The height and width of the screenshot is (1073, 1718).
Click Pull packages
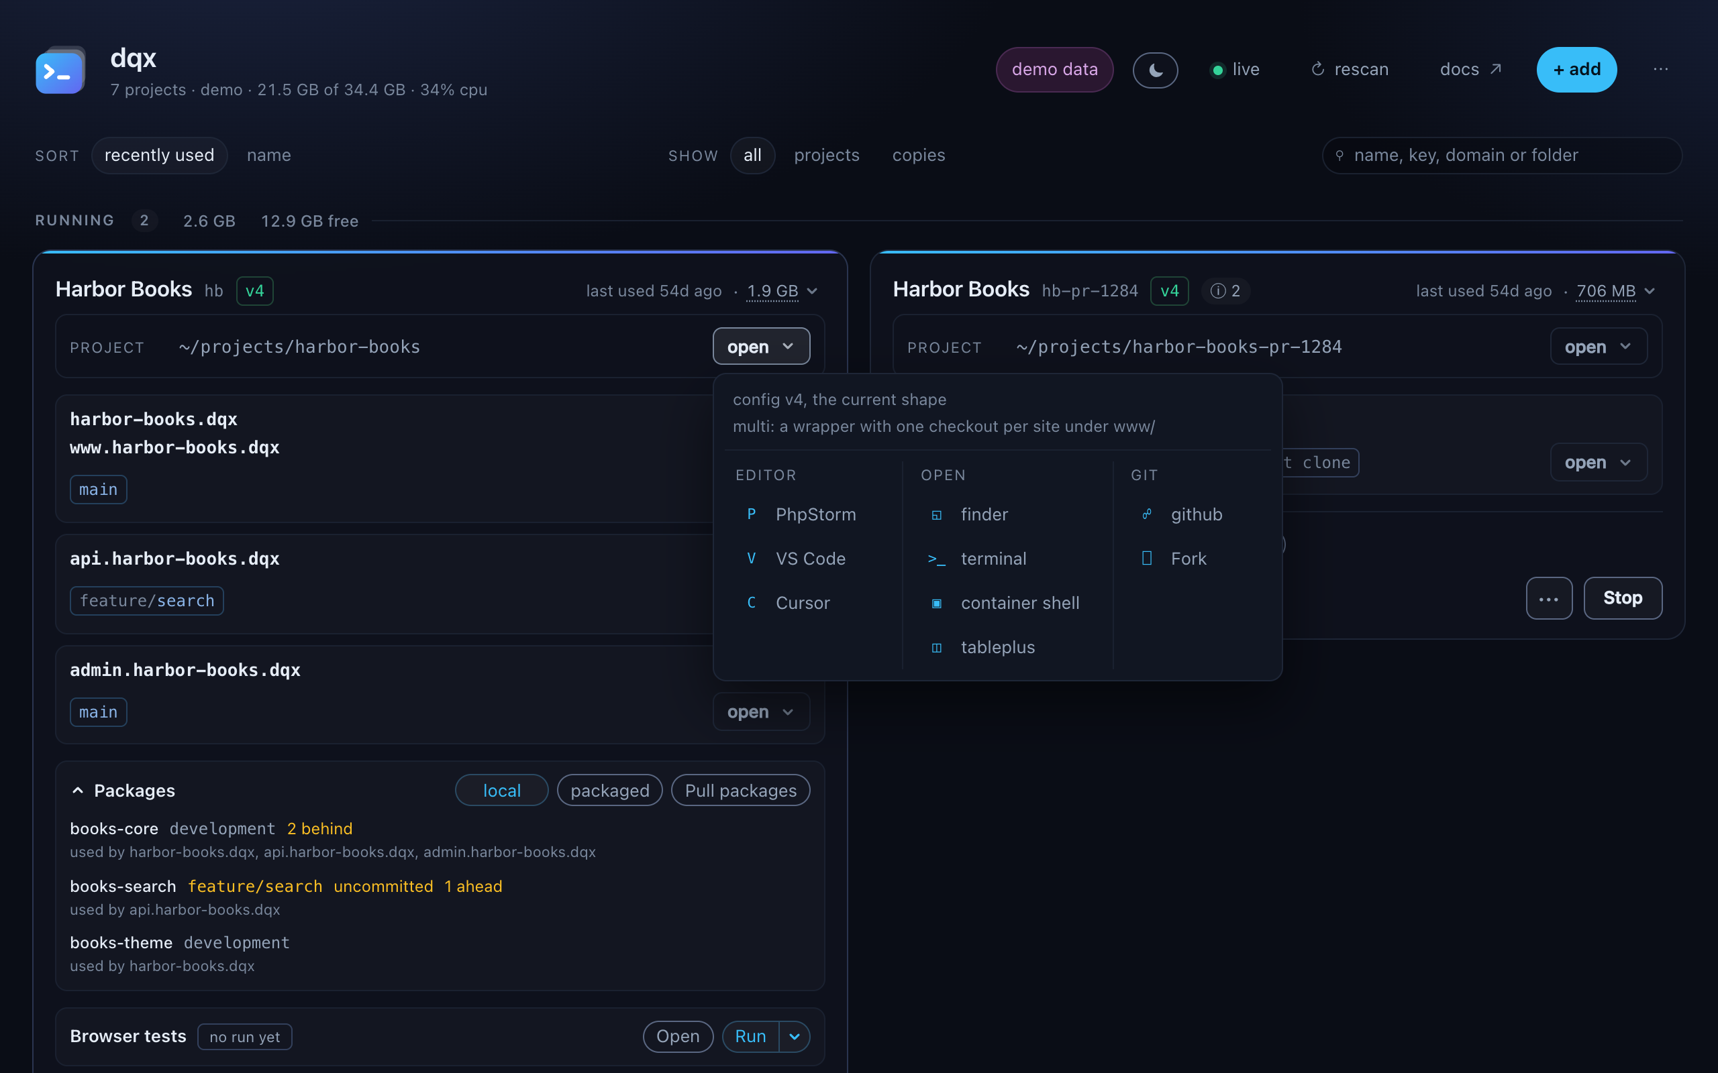click(x=740, y=791)
